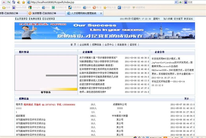Viewport: 206px width, 138px height.
Task: Open the 免费注册 link
Action: [x=35, y=19]
